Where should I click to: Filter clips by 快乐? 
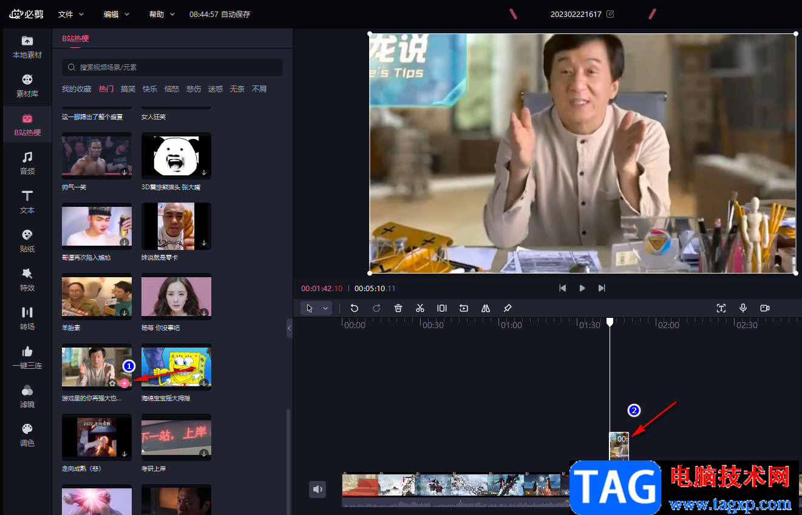coord(150,89)
